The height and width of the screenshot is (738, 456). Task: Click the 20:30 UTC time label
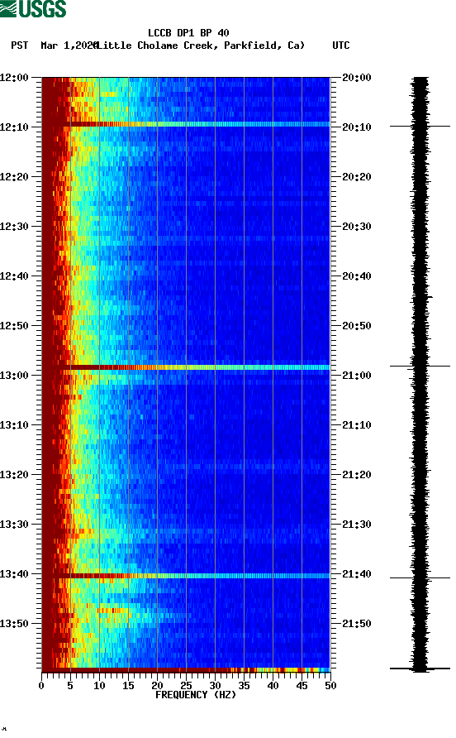click(x=356, y=227)
